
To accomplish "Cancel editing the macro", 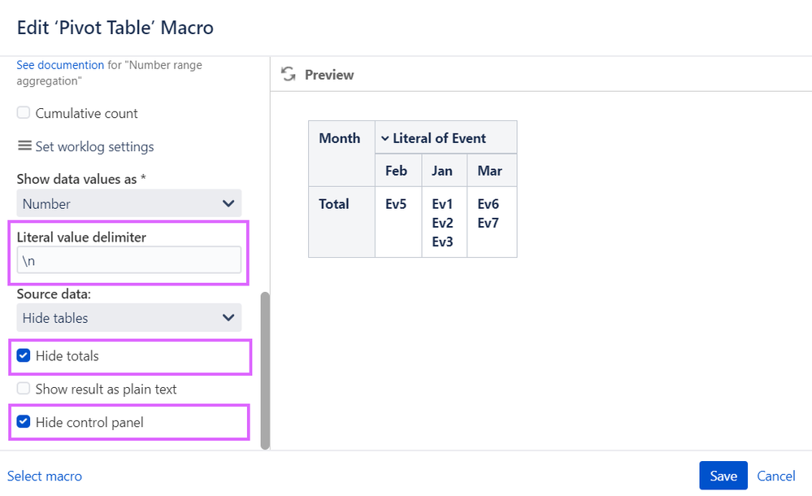I will [x=775, y=476].
